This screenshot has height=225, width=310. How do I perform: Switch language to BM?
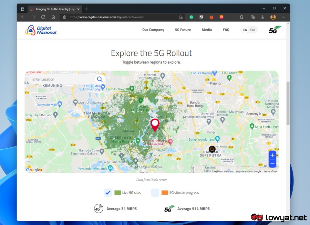click(252, 30)
